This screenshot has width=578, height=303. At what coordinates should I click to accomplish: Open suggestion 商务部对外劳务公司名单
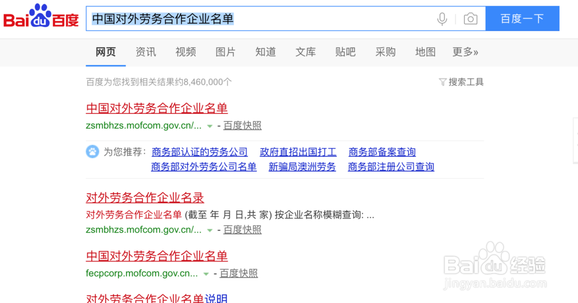(x=203, y=167)
